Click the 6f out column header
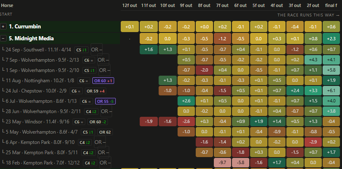This screenshot has height=169, width=342. pyautogui.click(x=240, y=5)
